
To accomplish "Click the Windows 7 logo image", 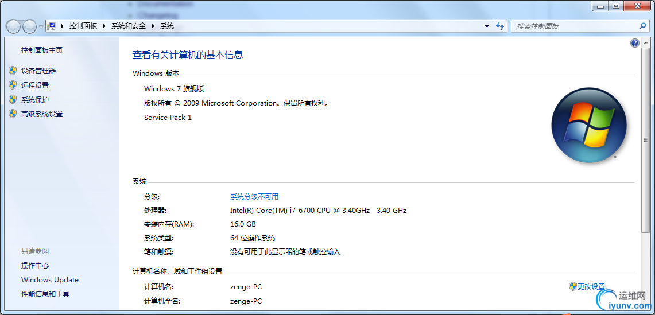I will (588, 125).
